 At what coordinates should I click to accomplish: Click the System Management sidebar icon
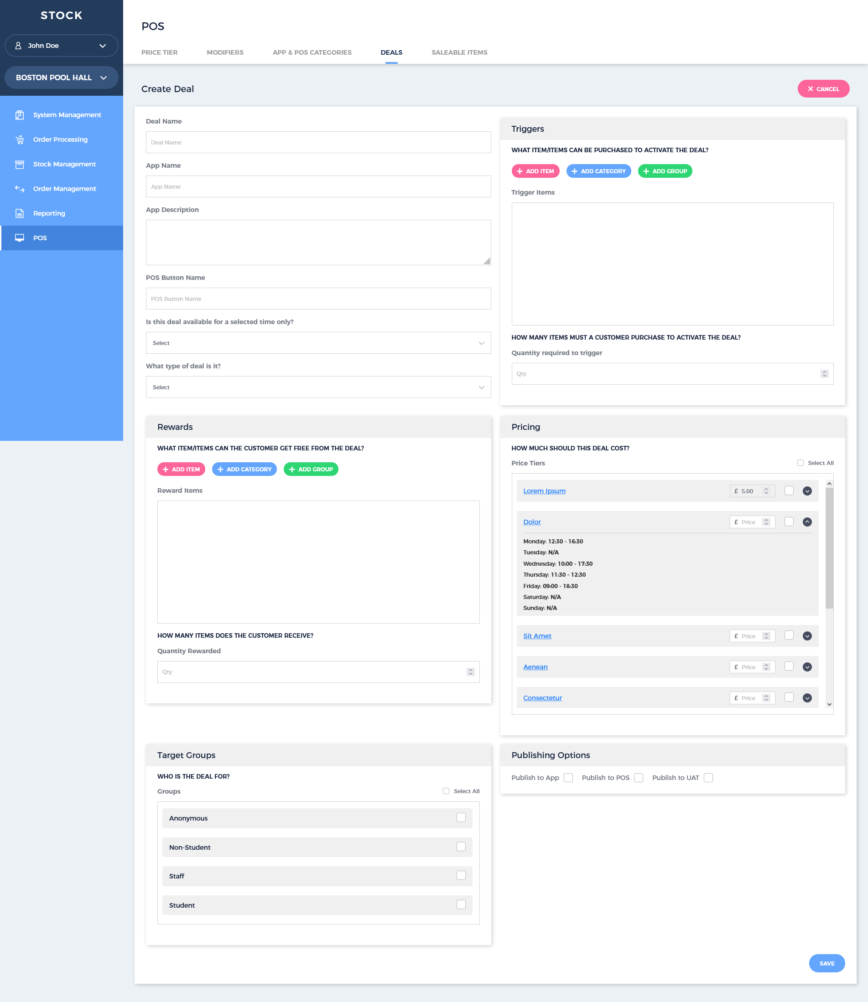pos(19,115)
